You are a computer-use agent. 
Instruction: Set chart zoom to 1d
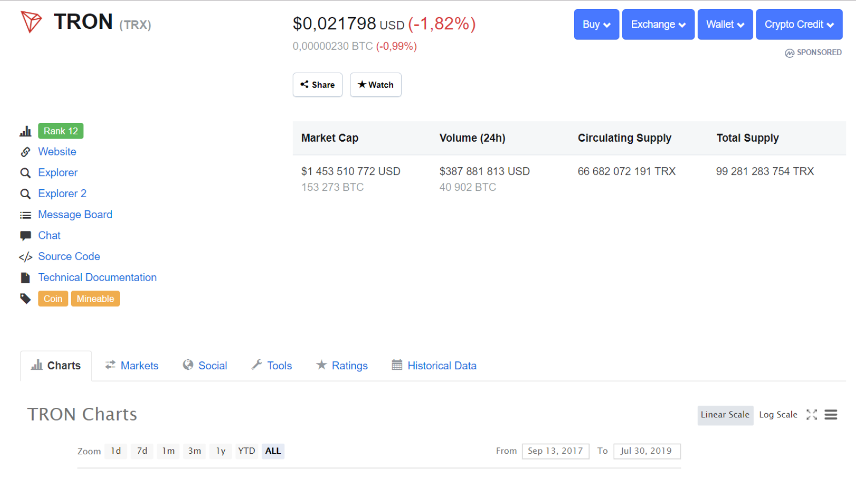coord(116,451)
